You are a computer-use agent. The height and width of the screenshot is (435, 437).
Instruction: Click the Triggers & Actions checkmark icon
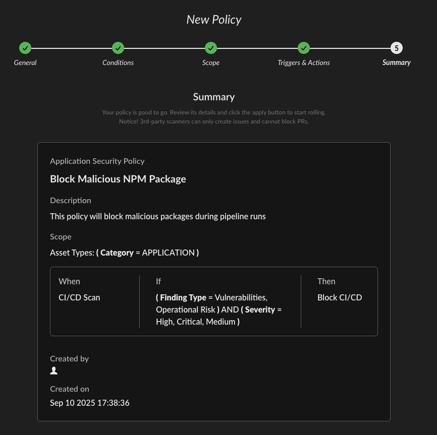(x=303, y=48)
